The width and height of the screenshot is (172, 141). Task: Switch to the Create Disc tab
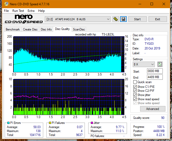[30, 29]
